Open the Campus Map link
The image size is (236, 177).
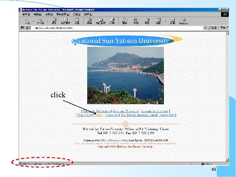(167, 115)
